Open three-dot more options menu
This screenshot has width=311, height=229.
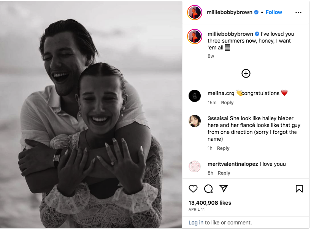pos(298,13)
